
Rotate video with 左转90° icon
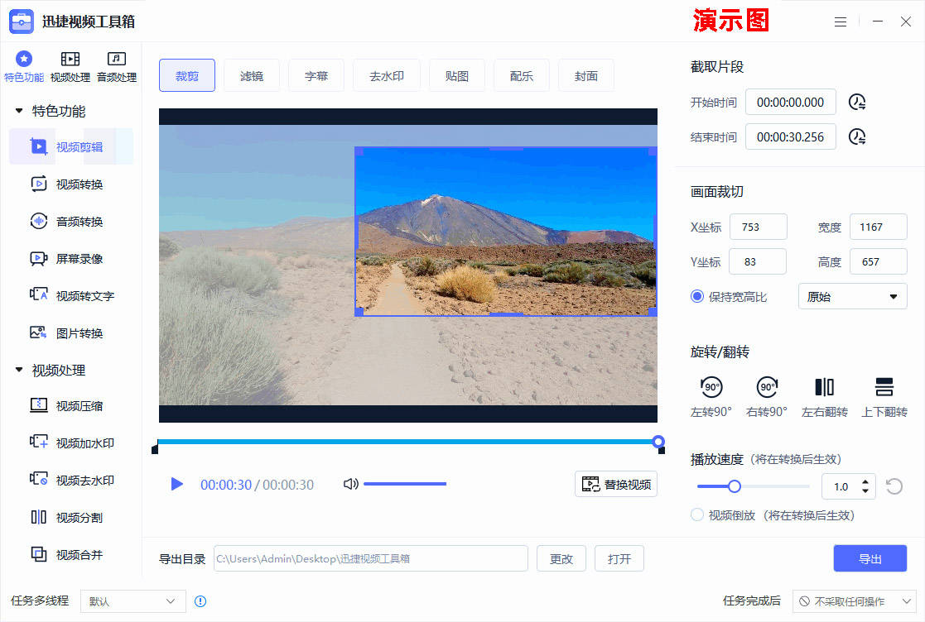pos(711,387)
